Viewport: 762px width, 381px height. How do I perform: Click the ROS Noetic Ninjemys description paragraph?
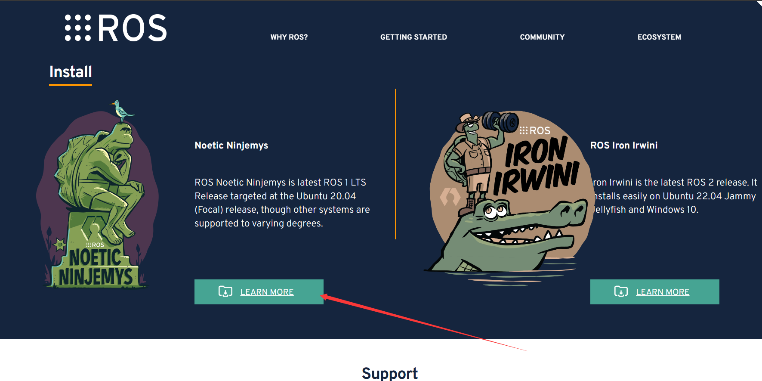click(282, 203)
